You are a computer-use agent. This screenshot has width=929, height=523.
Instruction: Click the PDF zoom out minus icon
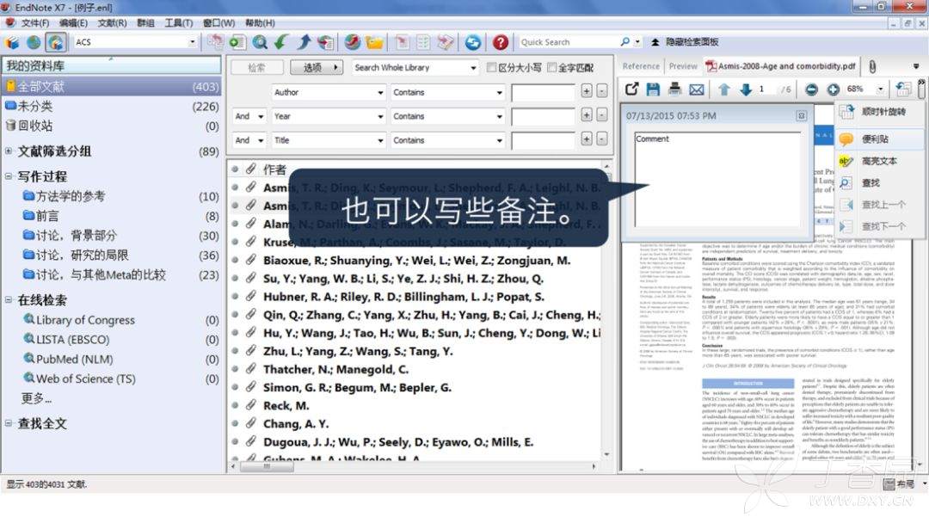coord(812,89)
